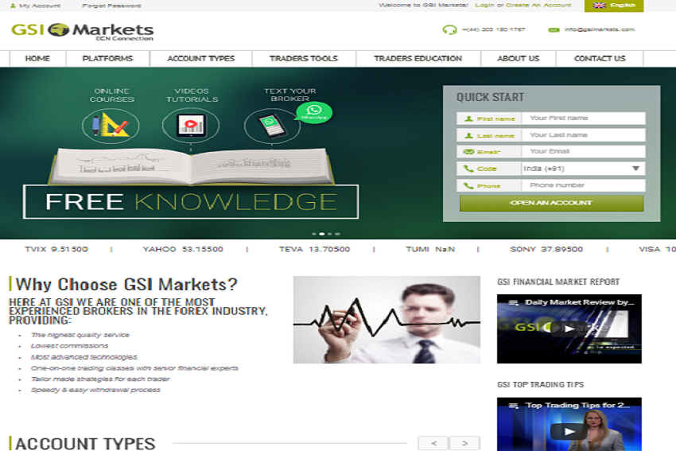Open the Online Courses ruler icon

111,126
